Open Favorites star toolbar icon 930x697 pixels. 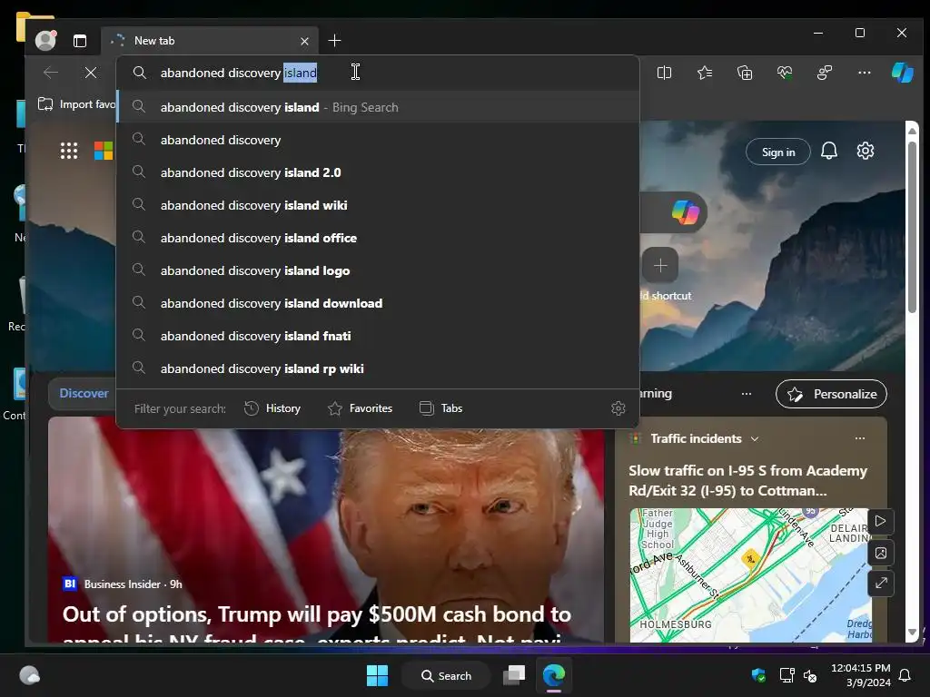705,73
